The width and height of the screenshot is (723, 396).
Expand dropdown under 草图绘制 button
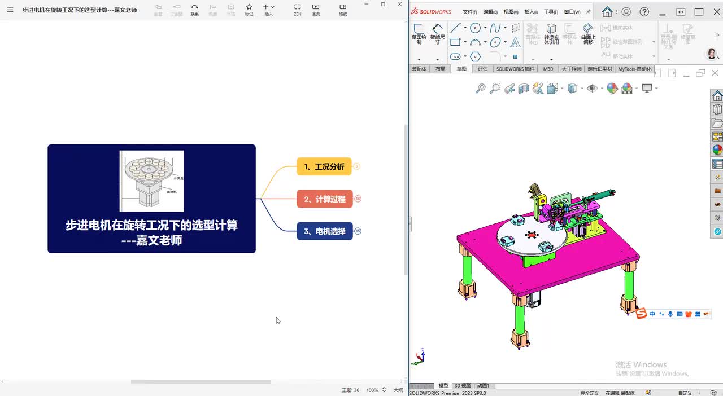tap(419, 60)
